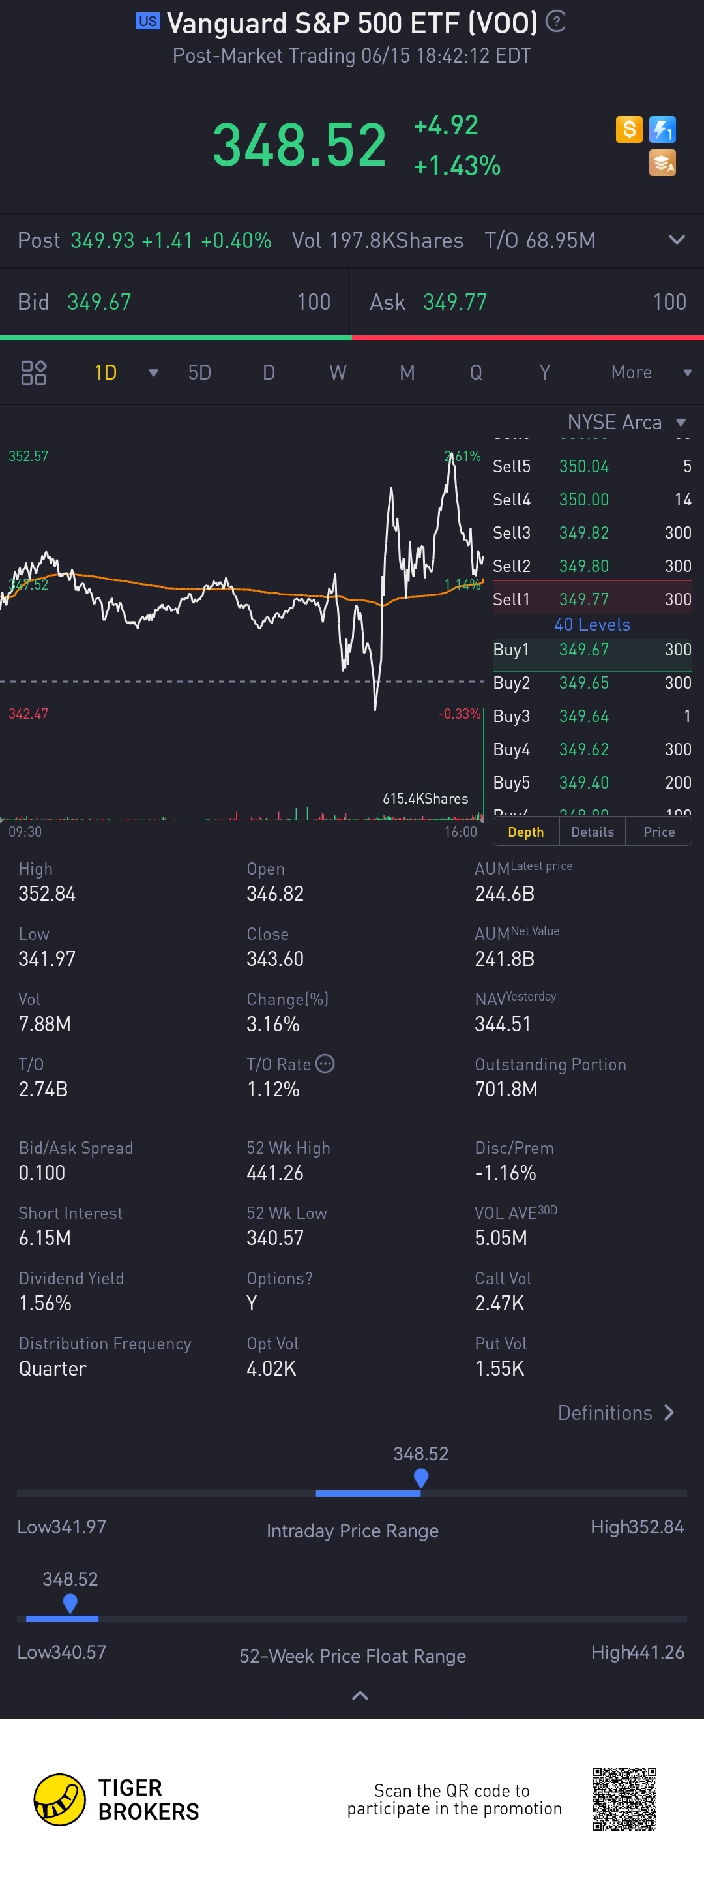Switch to the 5D chart tab
The image size is (704, 1881).
coord(199,372)
